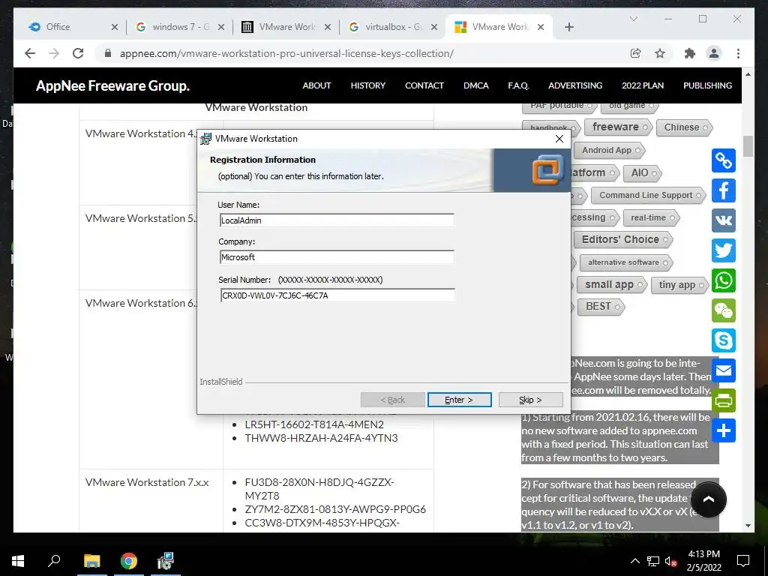The height and width of the screenshot is (576, 768).
Task: Copy link share icon
Action: click(724, 160)
